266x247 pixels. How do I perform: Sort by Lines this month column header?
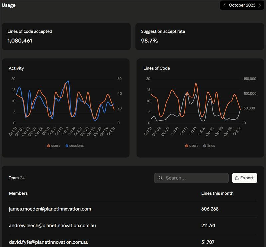click(x=217, y=193)
